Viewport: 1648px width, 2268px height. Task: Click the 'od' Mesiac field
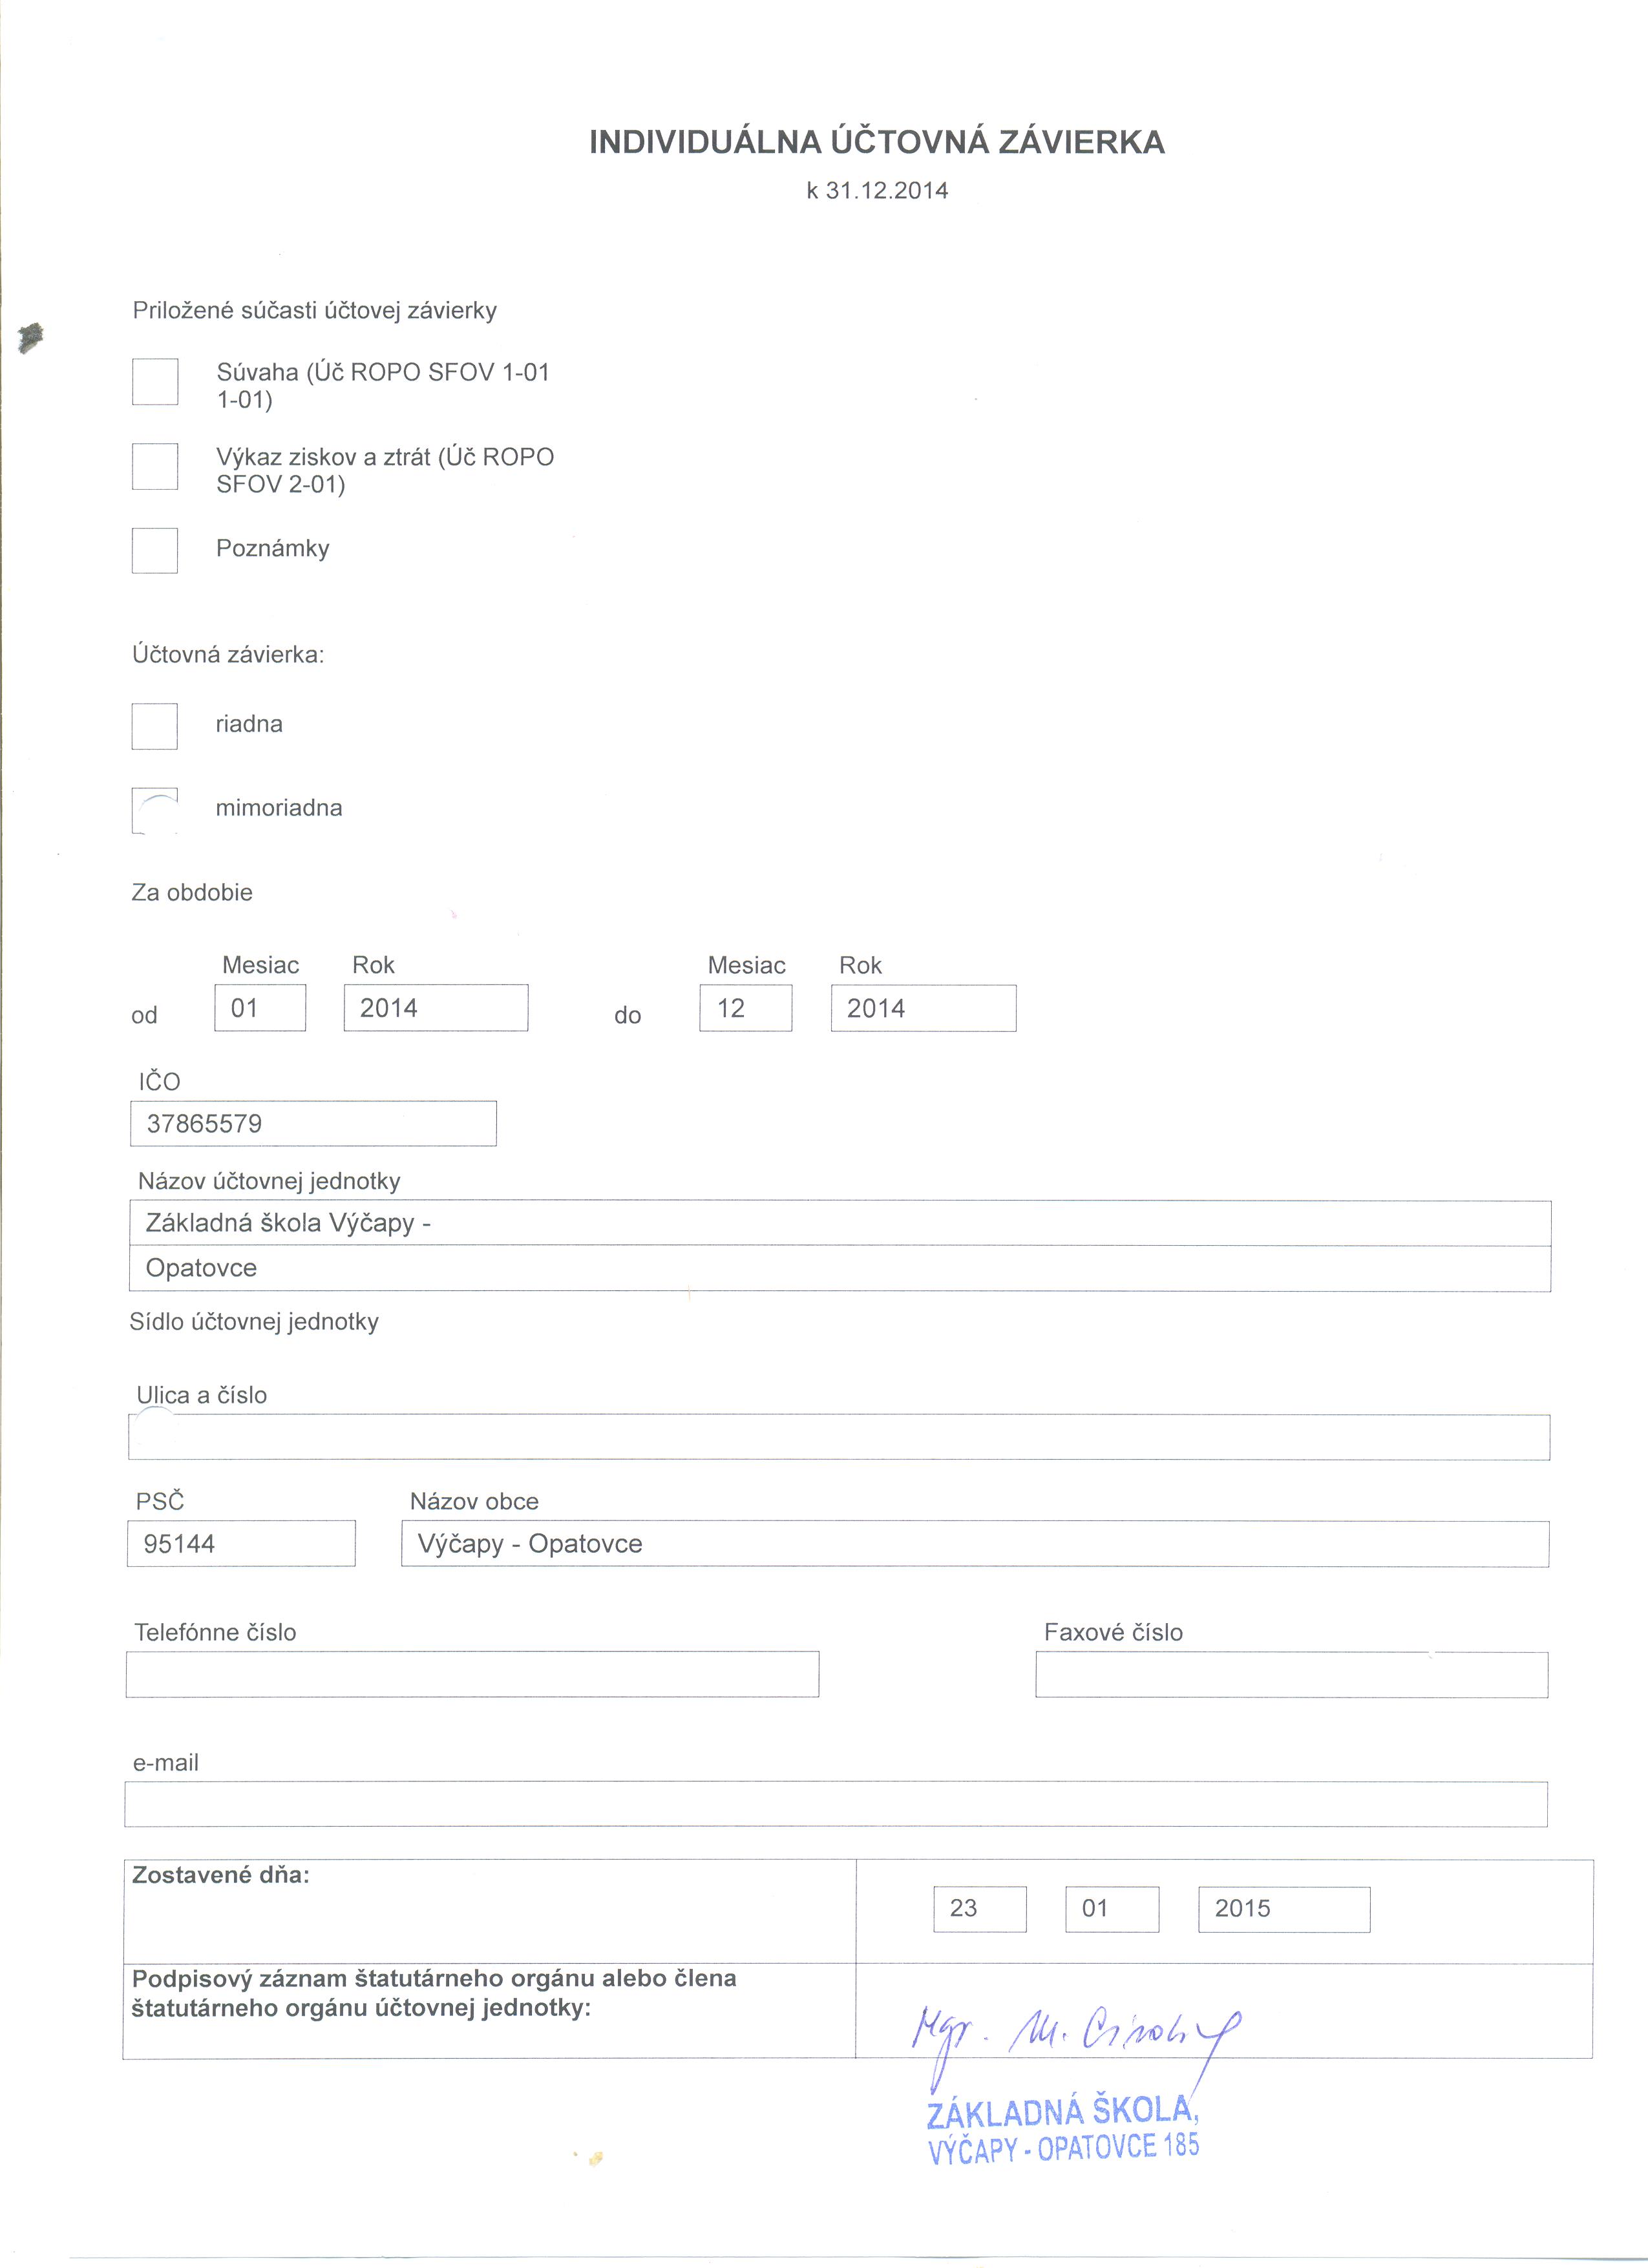pos(260,1008)
